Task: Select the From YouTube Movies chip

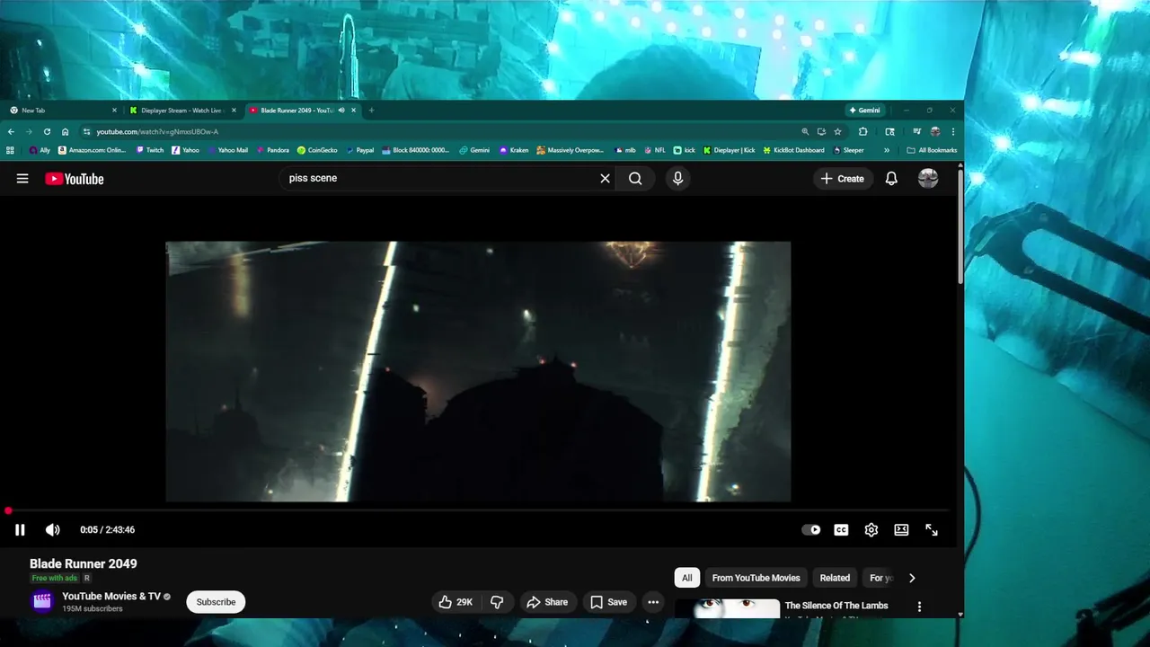Action: pos(756,578)
